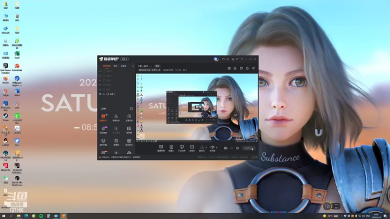Click the microphone icon in bottom toolbar
The width and height of the screenshot is (390, 219).
coord(202,148)
